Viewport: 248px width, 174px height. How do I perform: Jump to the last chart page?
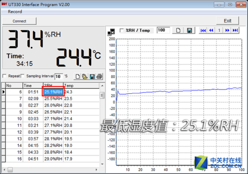coord(235,30)
